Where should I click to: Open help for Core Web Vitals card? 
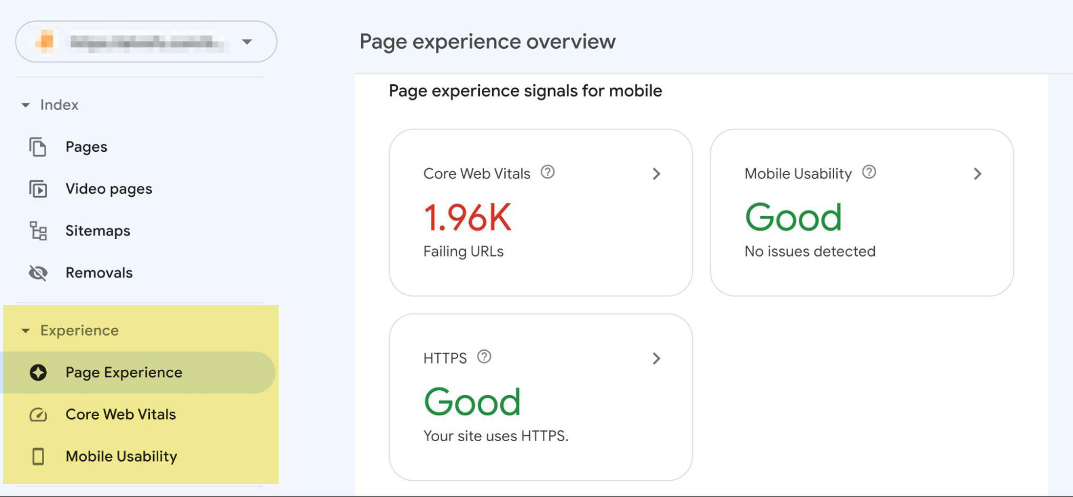548,172
